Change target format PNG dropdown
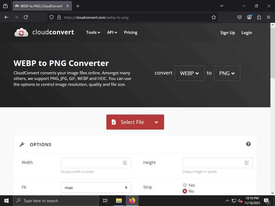 tap(227, 73)
